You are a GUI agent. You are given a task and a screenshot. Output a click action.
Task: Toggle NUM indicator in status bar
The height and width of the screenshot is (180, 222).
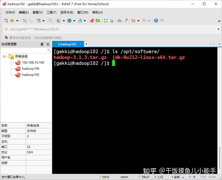(212, 177)
